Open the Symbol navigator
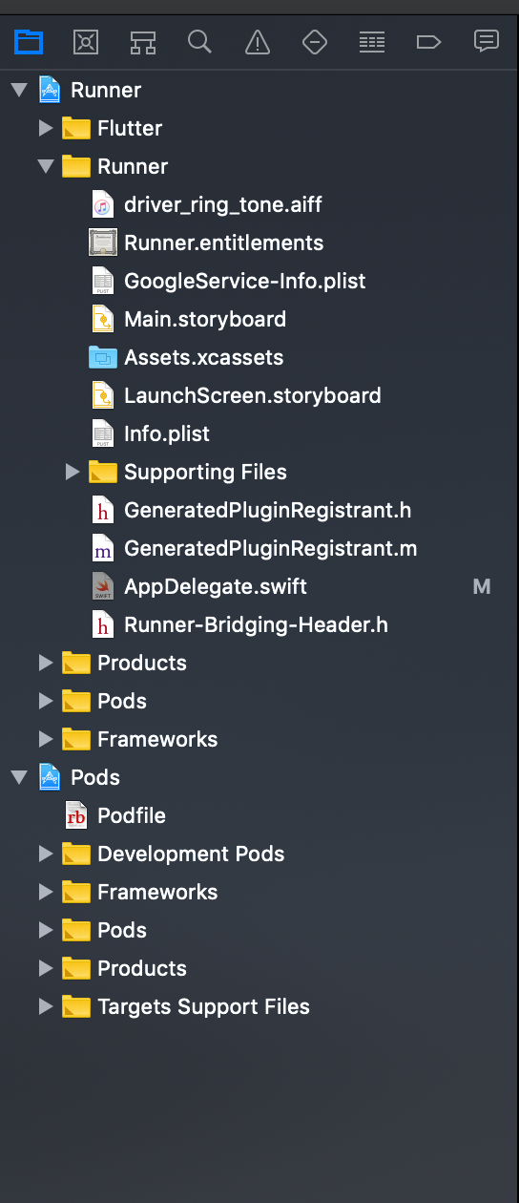Image resolution: width=519 pixels, height=1203 pixels. (x=143, y=42)
